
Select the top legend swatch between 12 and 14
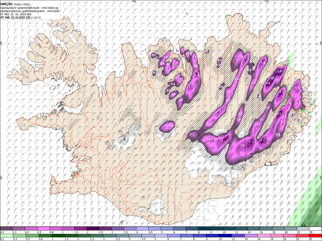click(241, 229)
